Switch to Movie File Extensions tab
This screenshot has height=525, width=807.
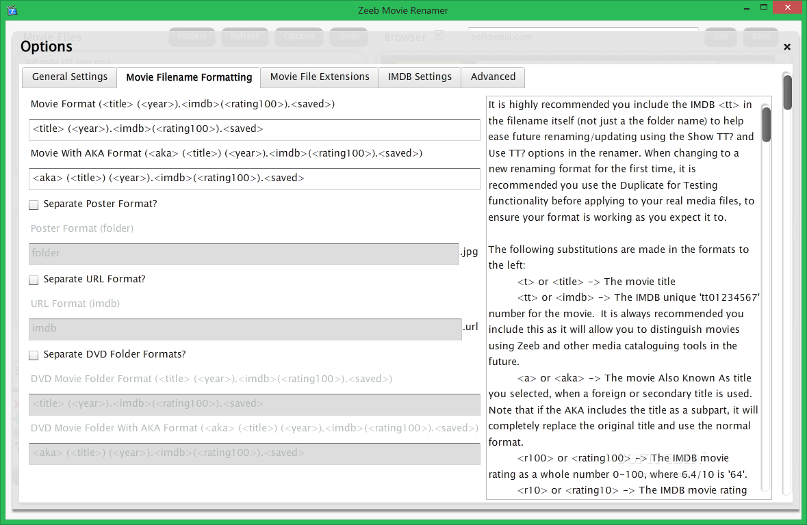320,77
